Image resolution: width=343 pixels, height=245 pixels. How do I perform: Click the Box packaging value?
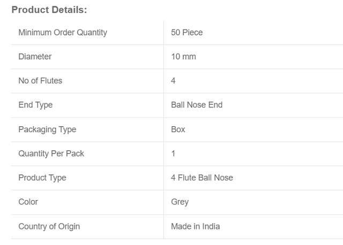coord(178,129)
